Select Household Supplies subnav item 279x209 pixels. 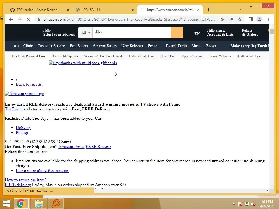(65, 56)
